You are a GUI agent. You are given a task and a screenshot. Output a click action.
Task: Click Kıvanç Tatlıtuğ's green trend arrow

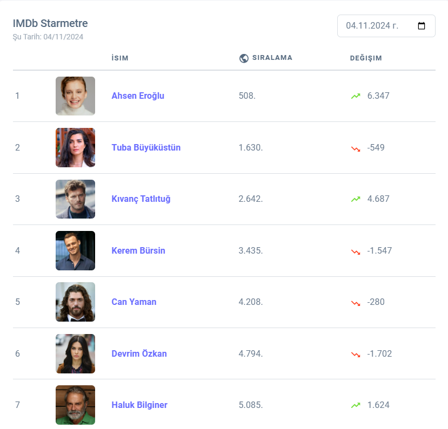(355, 199)
